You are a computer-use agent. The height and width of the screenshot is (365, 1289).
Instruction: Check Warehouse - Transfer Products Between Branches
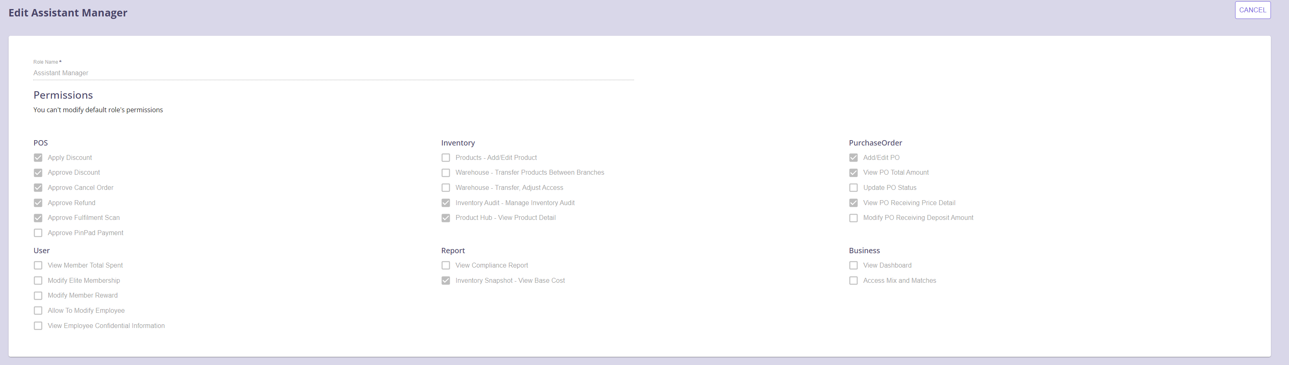[x=446, y=173]
